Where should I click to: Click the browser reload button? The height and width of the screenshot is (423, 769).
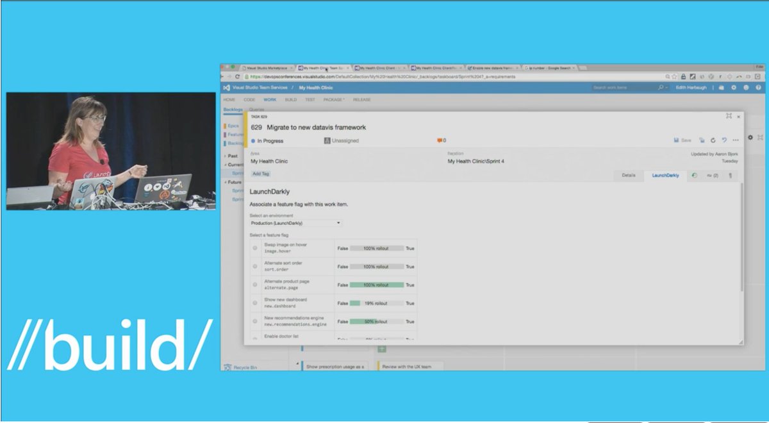coord(237,76)
